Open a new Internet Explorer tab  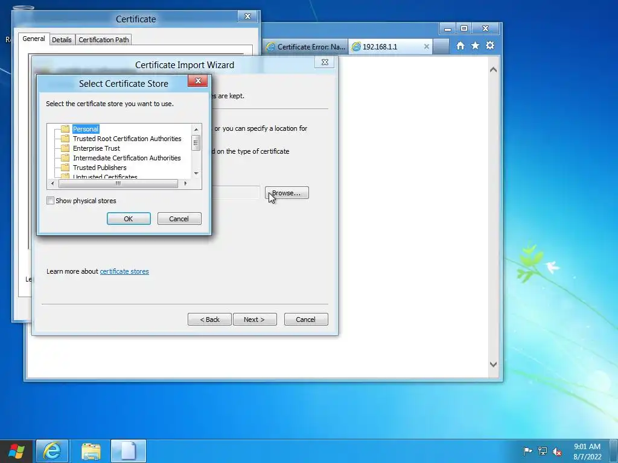pos(441,47)
